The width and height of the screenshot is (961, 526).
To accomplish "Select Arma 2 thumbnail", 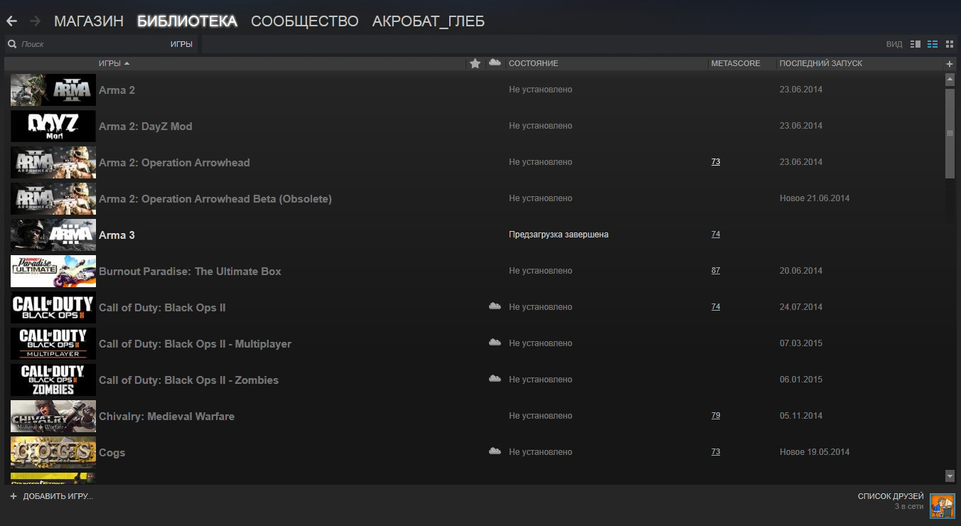I will point(53,90).
